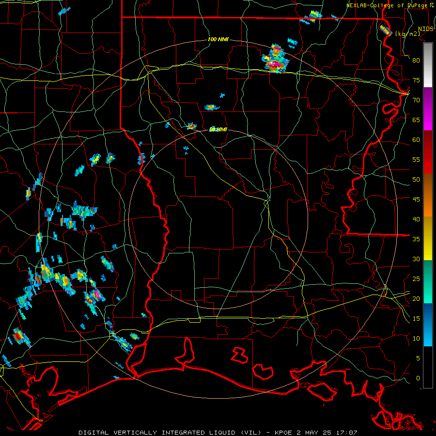The width and height of the screenshot is (436, 436).
Task: Click the 0 value on the scale
Action: point(418,378)
